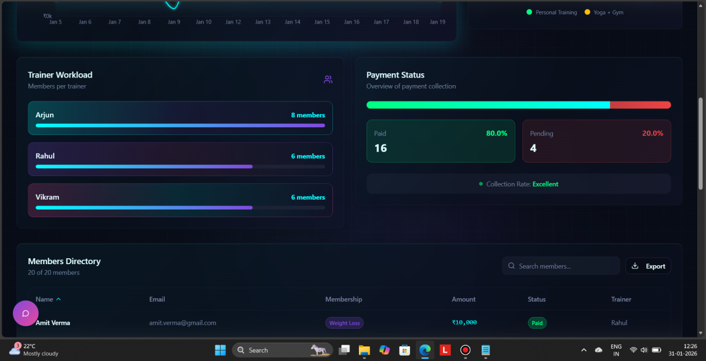Open File Explorer from the taskbar
Image resolution: width=706 pixels, height=361 pixels.
(364, 350)
